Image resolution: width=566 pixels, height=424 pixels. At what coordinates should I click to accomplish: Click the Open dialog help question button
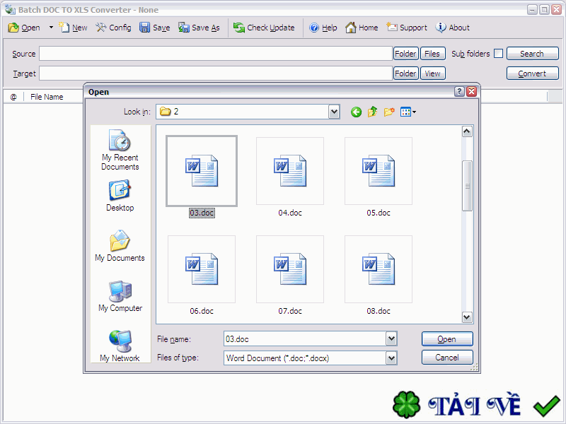click(458, 92)
